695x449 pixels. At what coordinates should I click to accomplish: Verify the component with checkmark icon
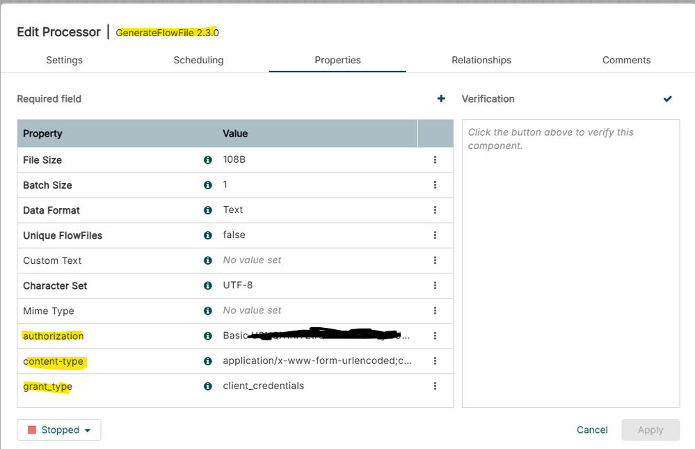click(667, 98)
